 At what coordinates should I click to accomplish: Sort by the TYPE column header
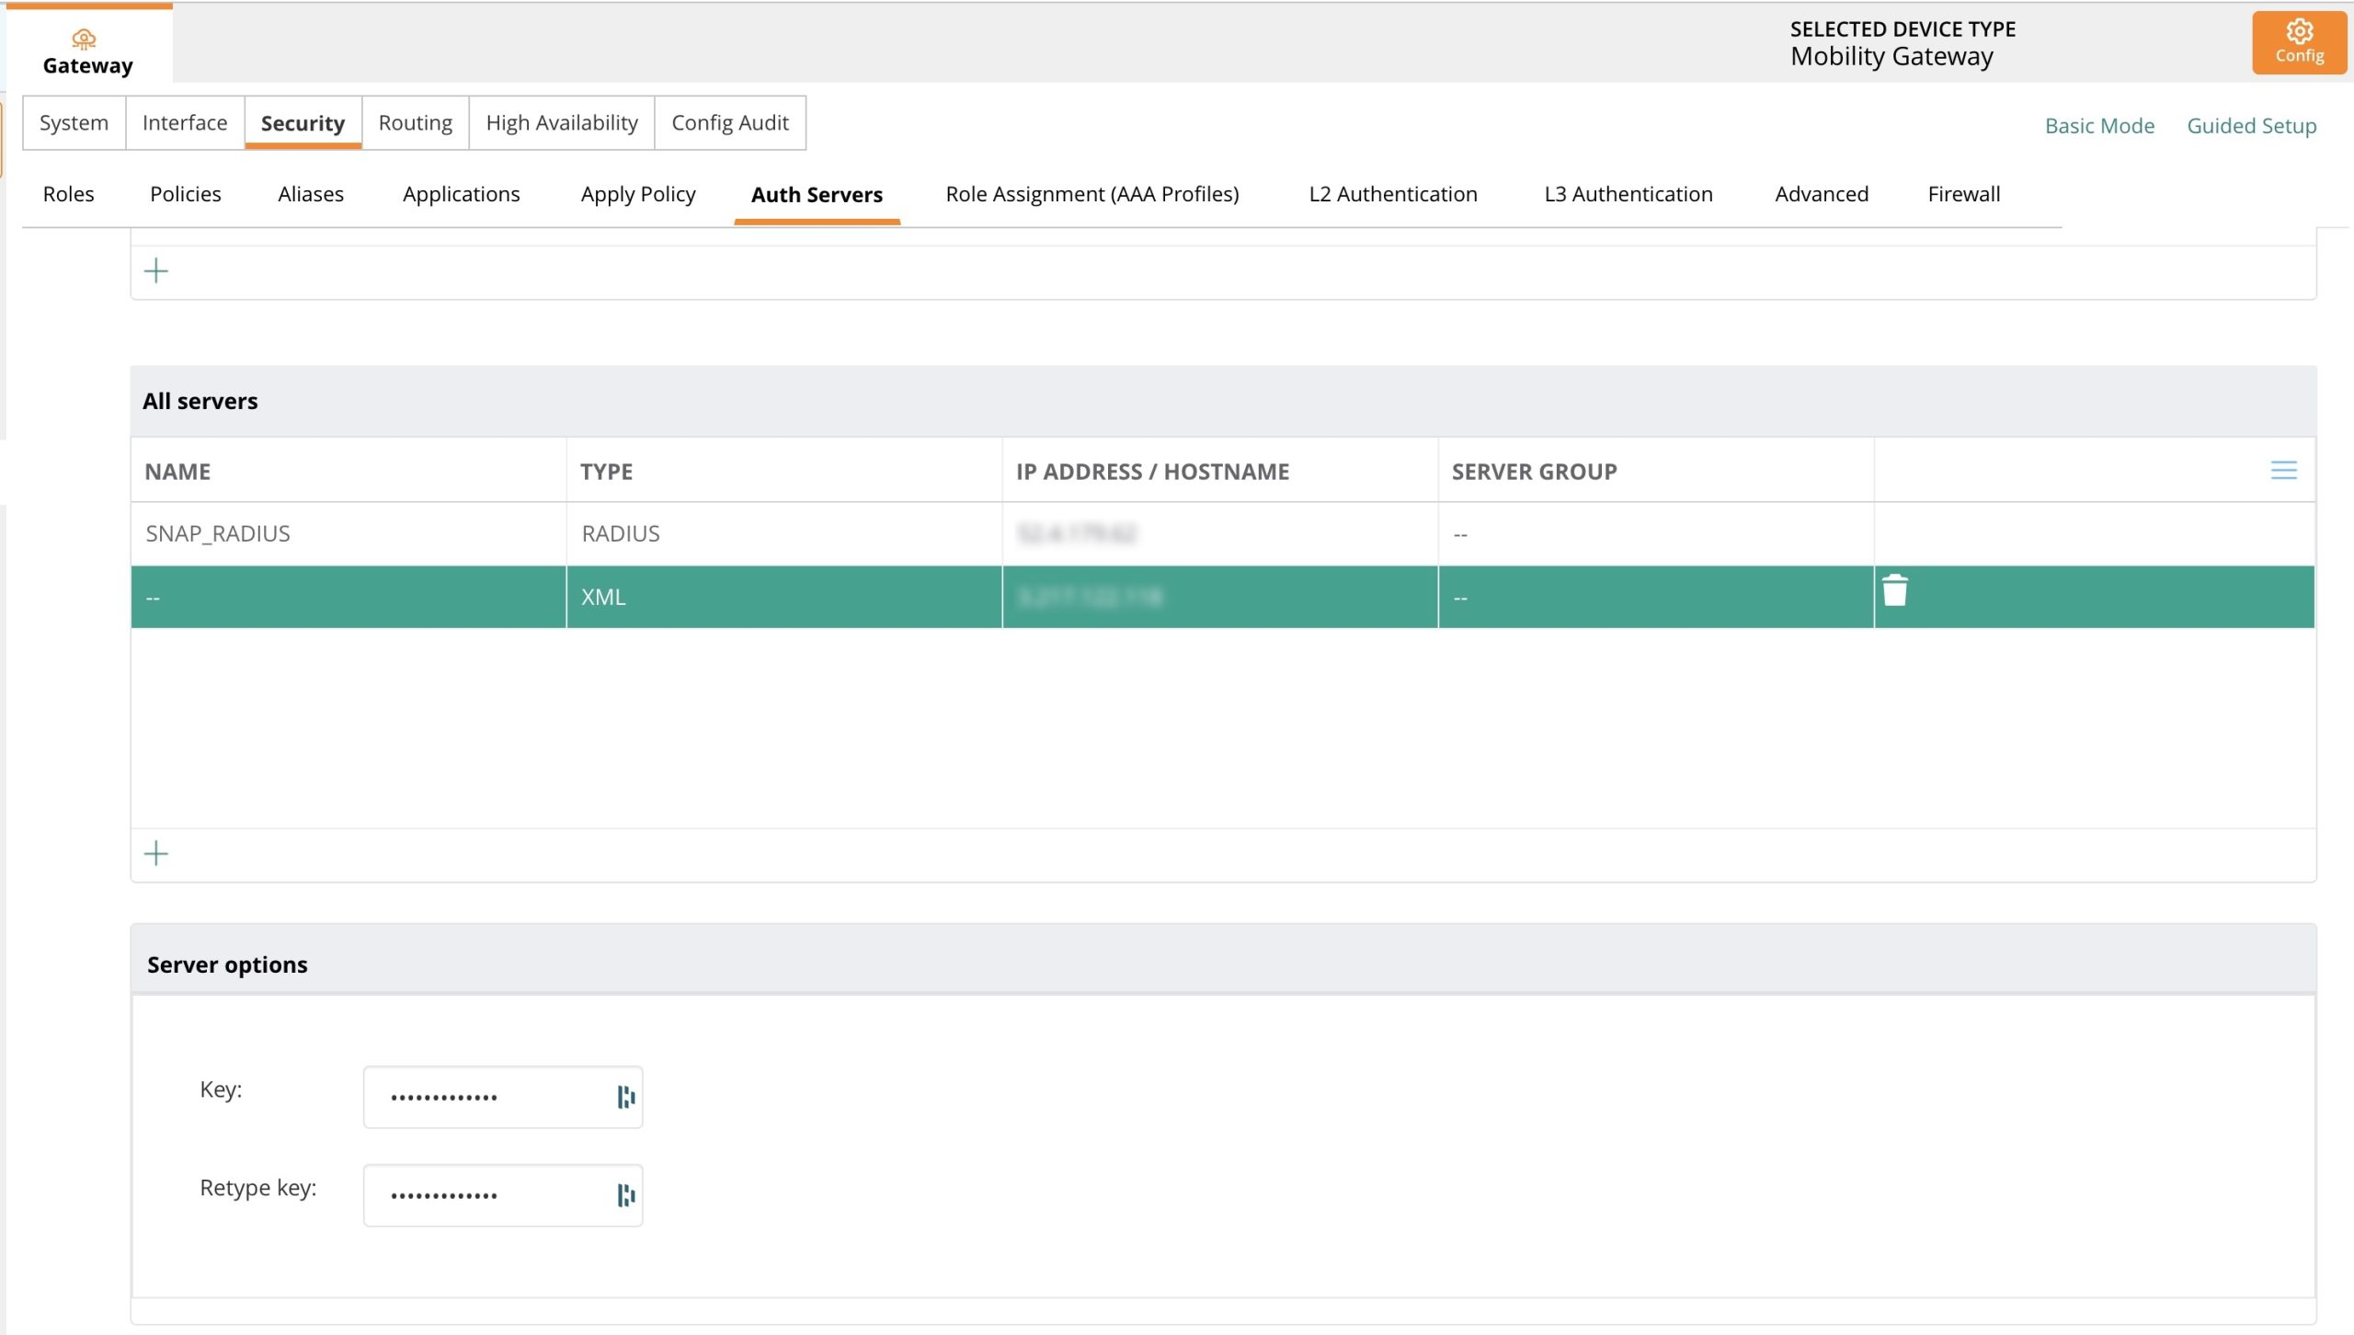click(x=607, y=472)
